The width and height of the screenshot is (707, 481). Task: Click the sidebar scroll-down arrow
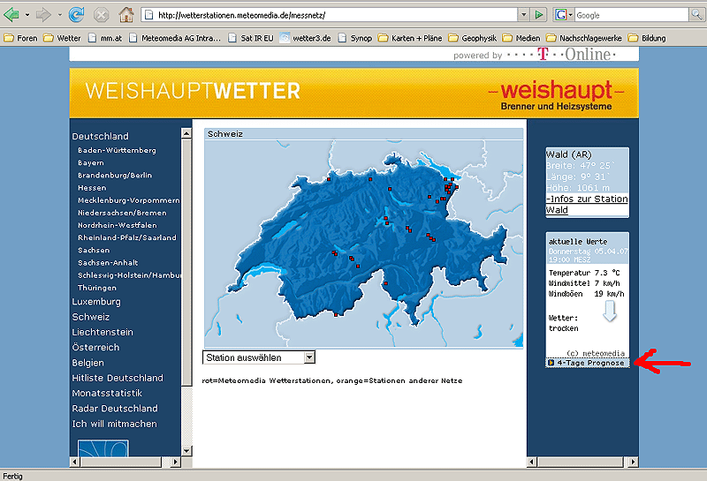click(x=186, y=451)
